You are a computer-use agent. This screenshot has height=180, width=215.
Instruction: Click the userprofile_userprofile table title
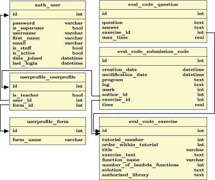tap(48, 77)
